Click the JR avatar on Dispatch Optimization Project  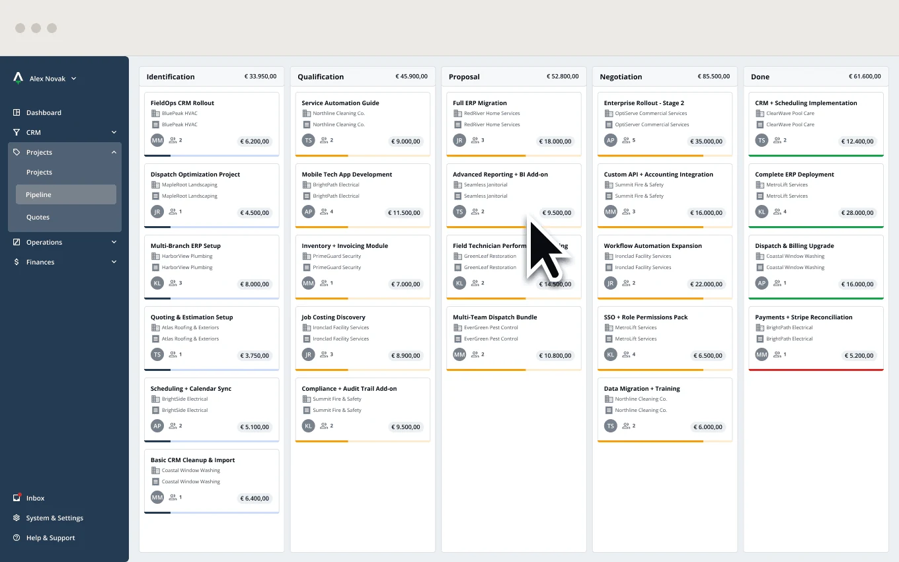(x=157, y=212)
